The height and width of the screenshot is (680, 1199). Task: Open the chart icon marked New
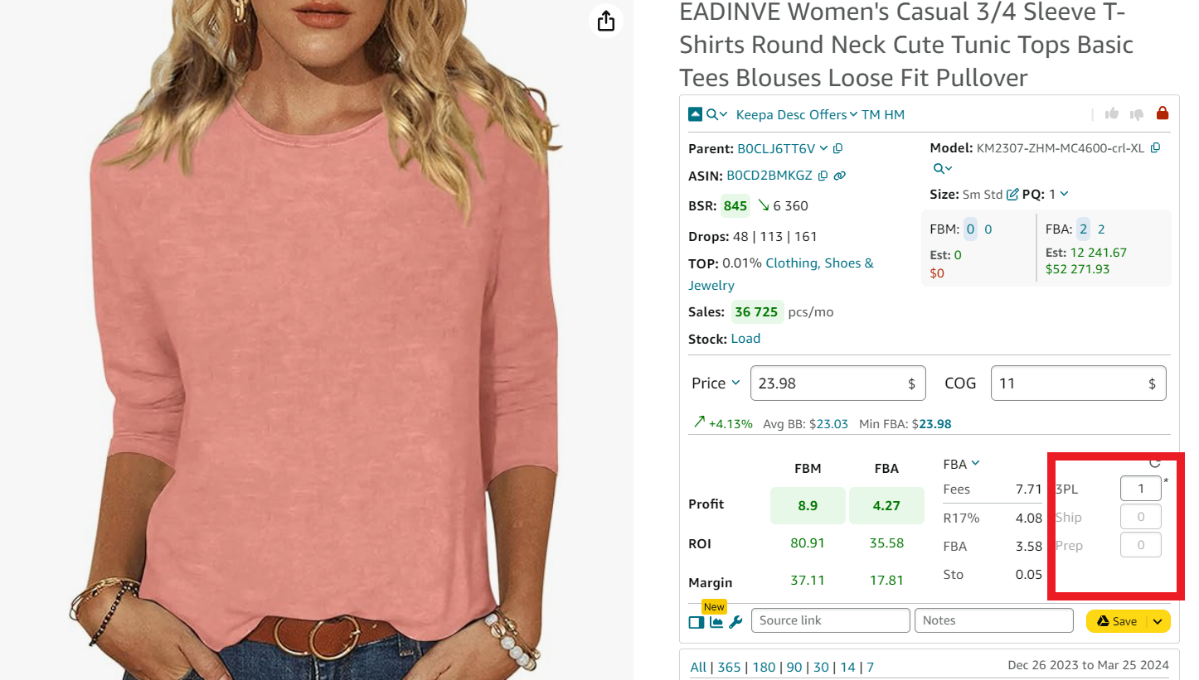(716, 622)
